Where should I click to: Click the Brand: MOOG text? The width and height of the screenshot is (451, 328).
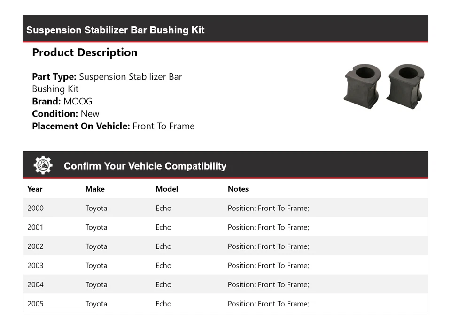pos(62,101)
